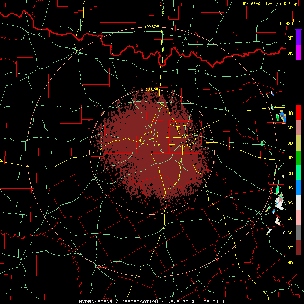The width and height of the screenshot is (304, 304).
Task: Select the yellow BD legend swatch
Action: tap(298, 143)
